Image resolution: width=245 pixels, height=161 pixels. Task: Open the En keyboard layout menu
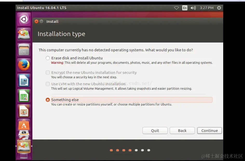(185, 8)
